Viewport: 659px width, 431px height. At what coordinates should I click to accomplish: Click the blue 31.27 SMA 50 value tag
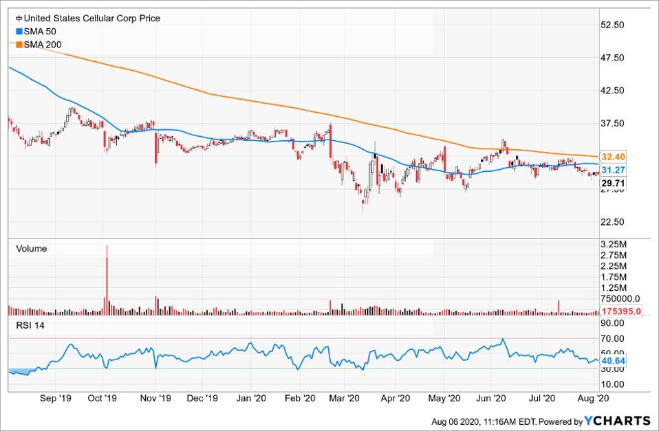coord(613,170)
